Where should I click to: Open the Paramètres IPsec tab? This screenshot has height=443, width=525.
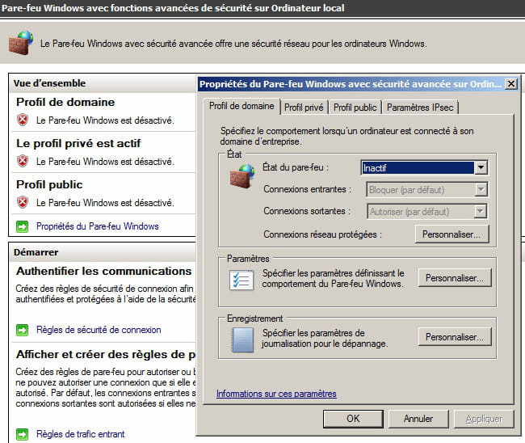(420, 108)
